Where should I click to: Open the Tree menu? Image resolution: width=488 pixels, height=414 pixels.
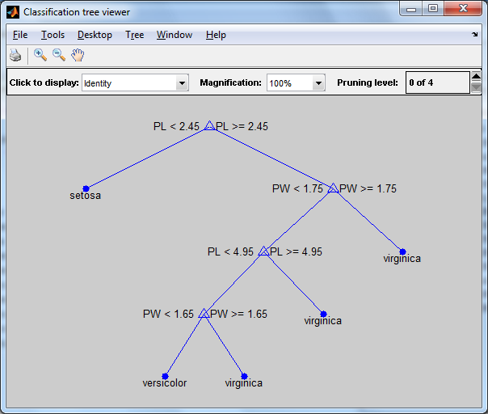134,35
